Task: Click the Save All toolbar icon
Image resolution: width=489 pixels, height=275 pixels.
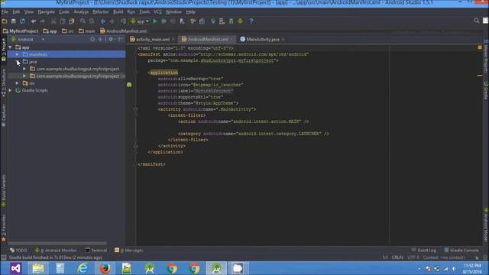Action: click(14, 21)
